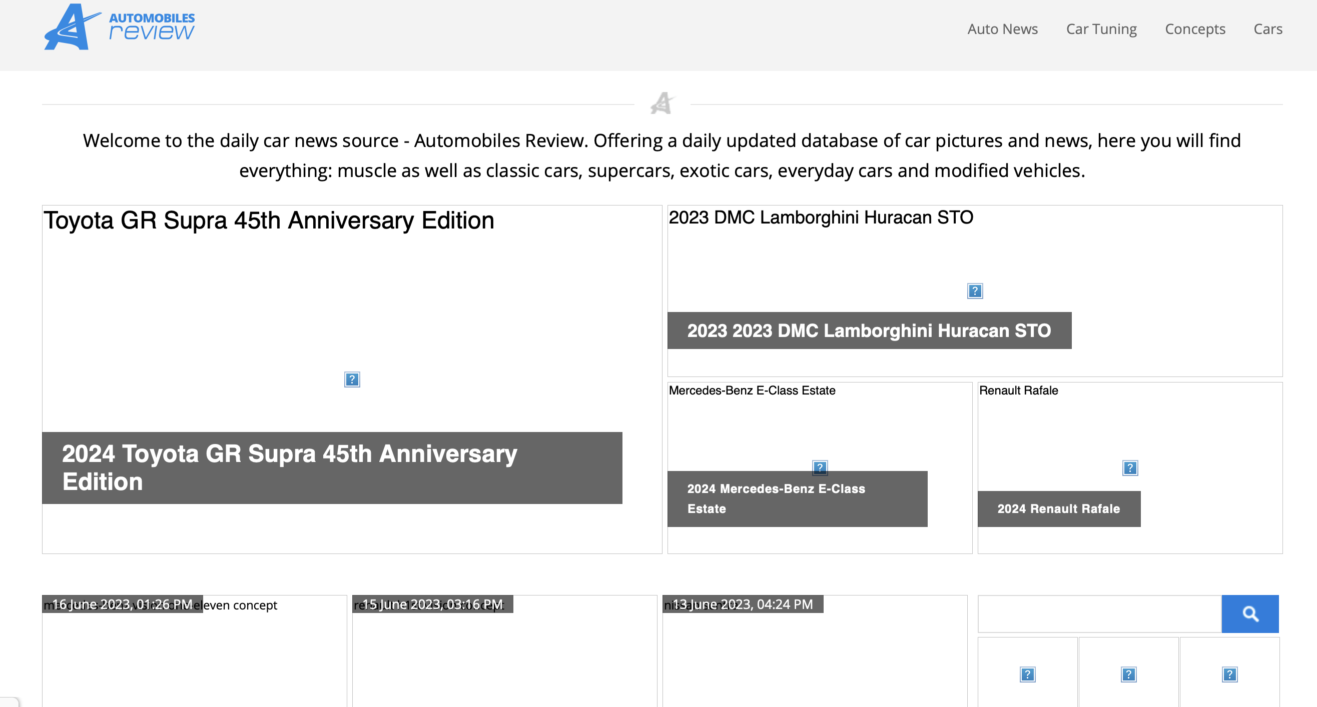Click broken image icon in Mercedes E-Class card

820,466
